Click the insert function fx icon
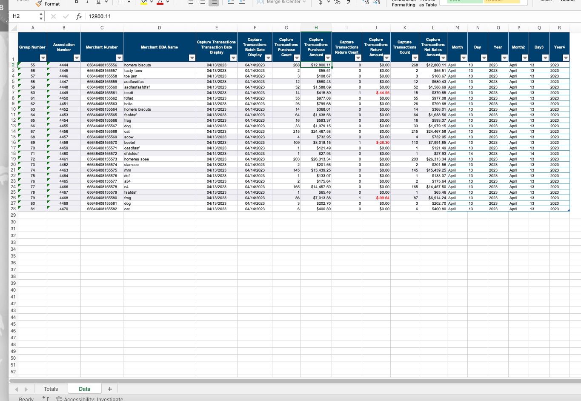Screen dimensions: 581x401 tap(79, 16)
